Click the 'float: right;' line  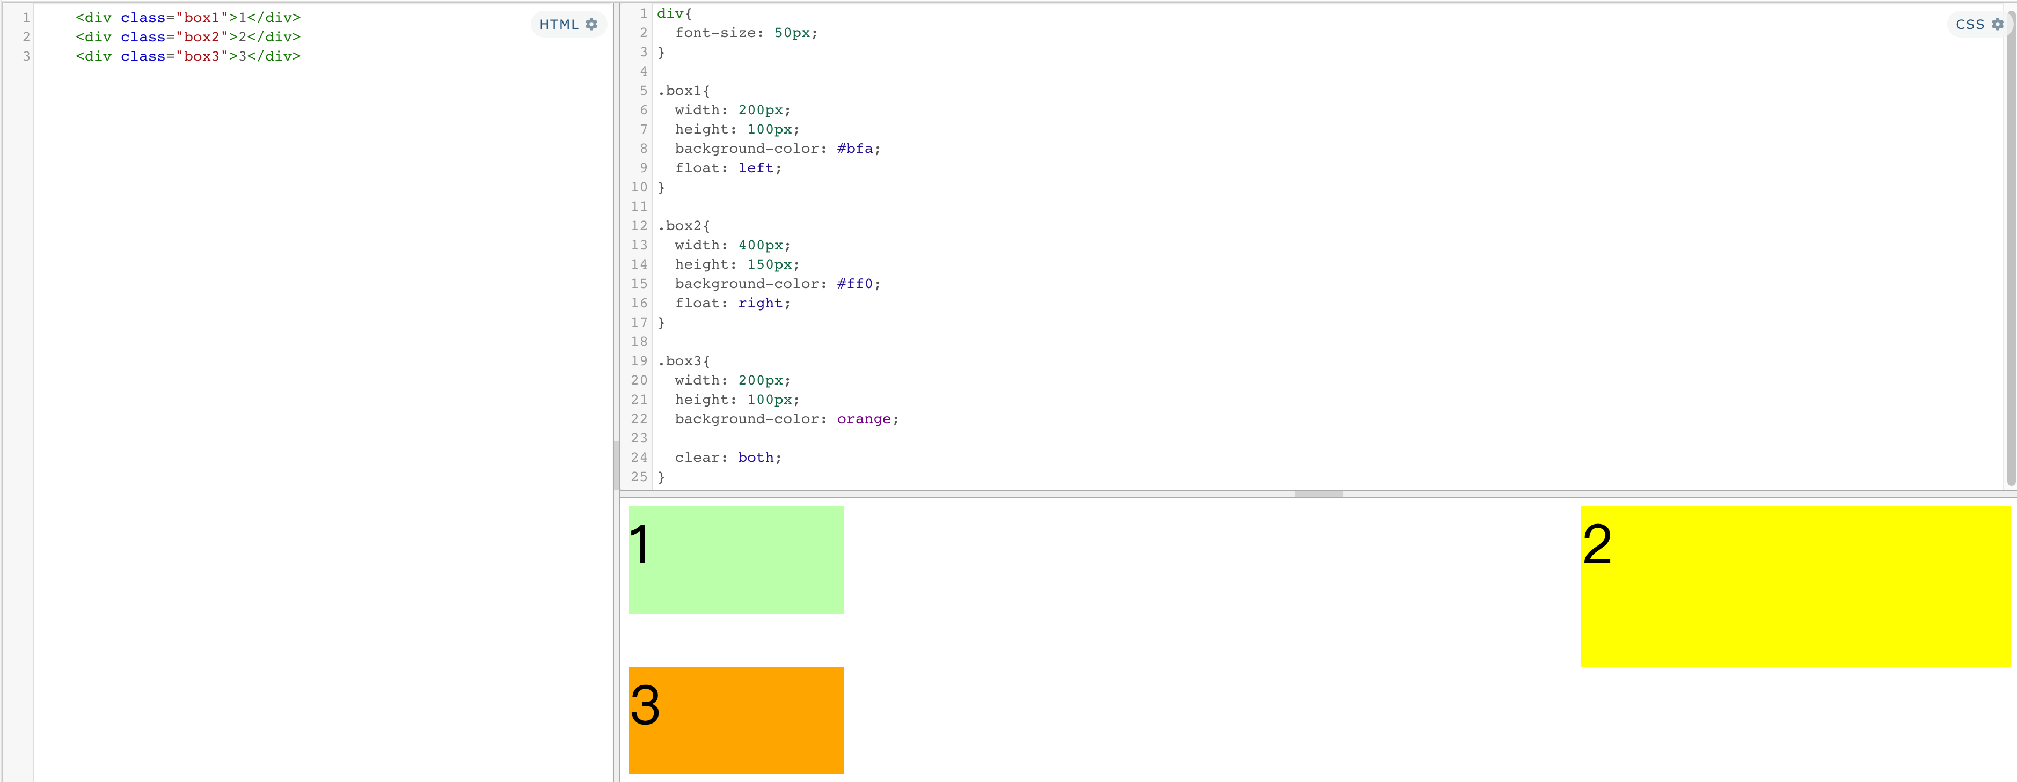coord(733,303)
